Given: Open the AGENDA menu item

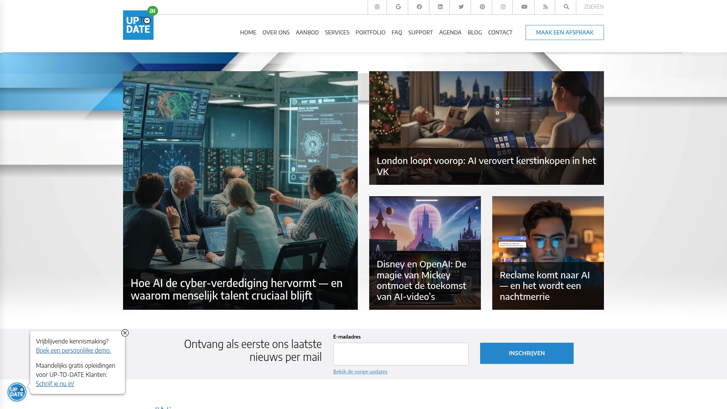Looking at the screenshot, I should coord(450,33).
